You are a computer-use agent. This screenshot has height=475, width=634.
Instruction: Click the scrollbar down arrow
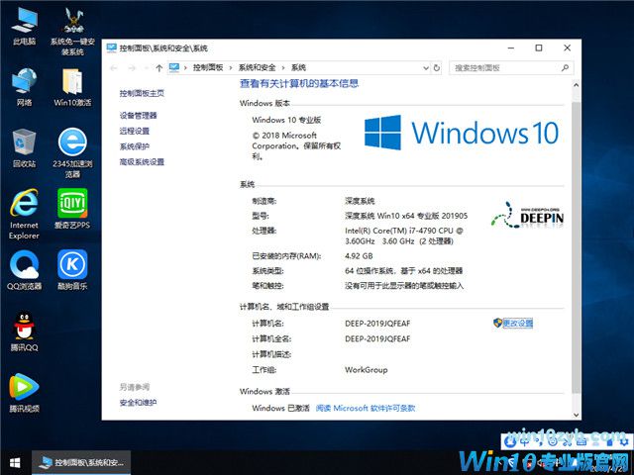[577, 415]
